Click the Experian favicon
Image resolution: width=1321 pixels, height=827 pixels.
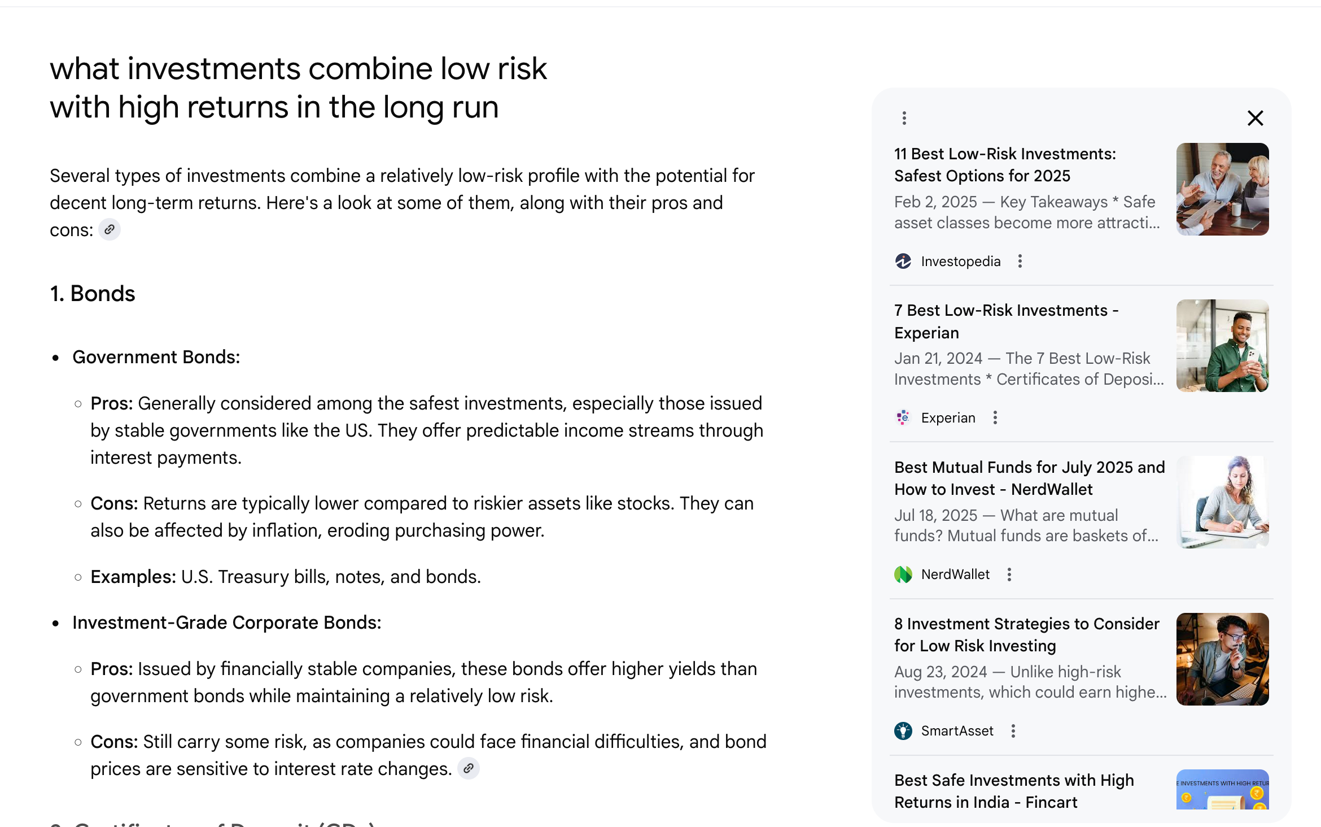[x=903, y=417]
